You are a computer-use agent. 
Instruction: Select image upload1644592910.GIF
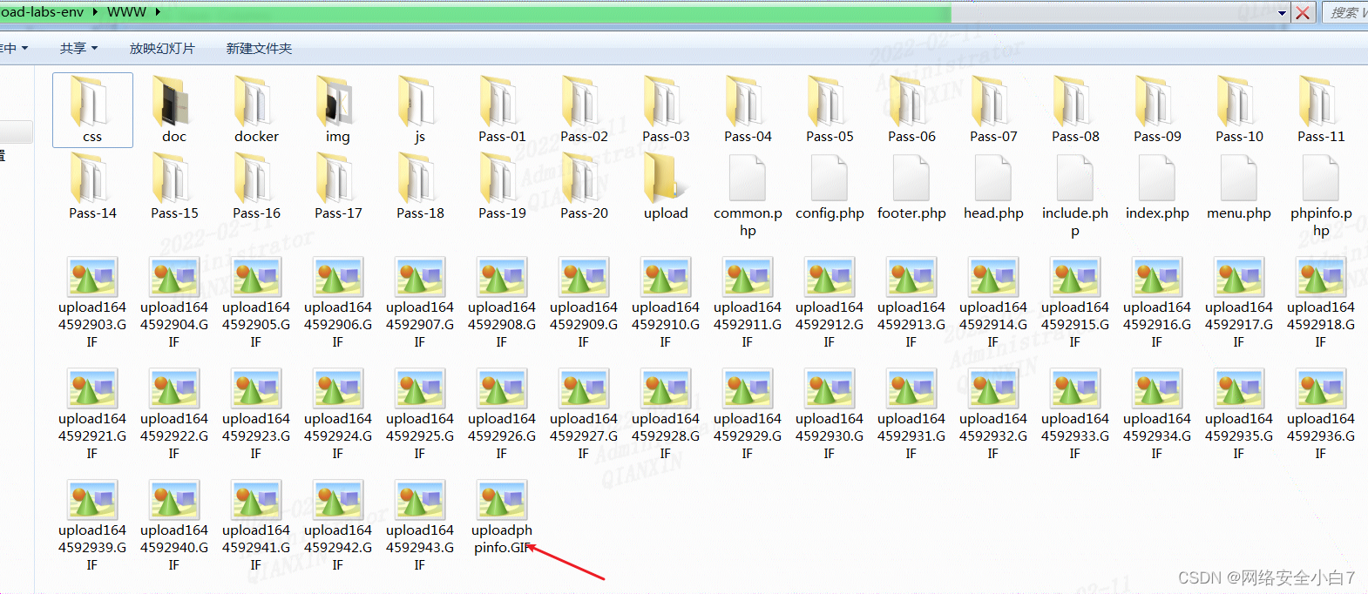[666, 302]
